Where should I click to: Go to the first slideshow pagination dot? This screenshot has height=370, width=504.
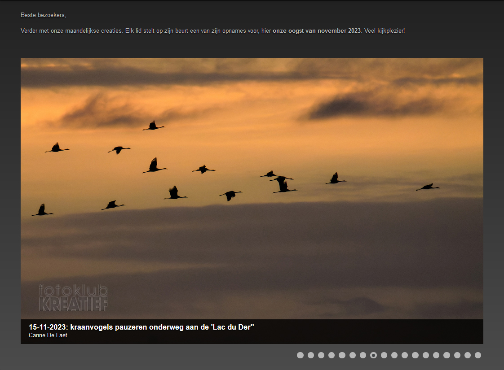[300, 355]
